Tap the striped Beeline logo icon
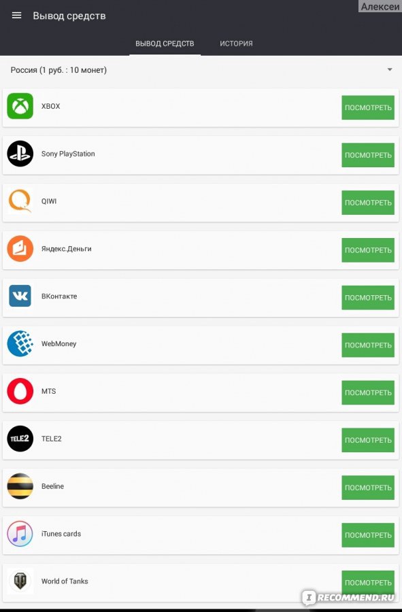 point(20,486)
